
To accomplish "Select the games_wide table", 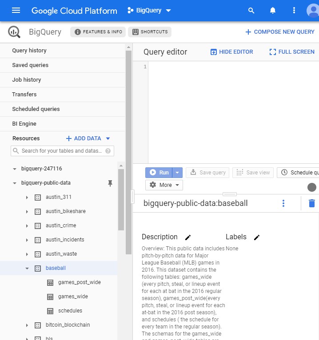I will coord(73,297).
